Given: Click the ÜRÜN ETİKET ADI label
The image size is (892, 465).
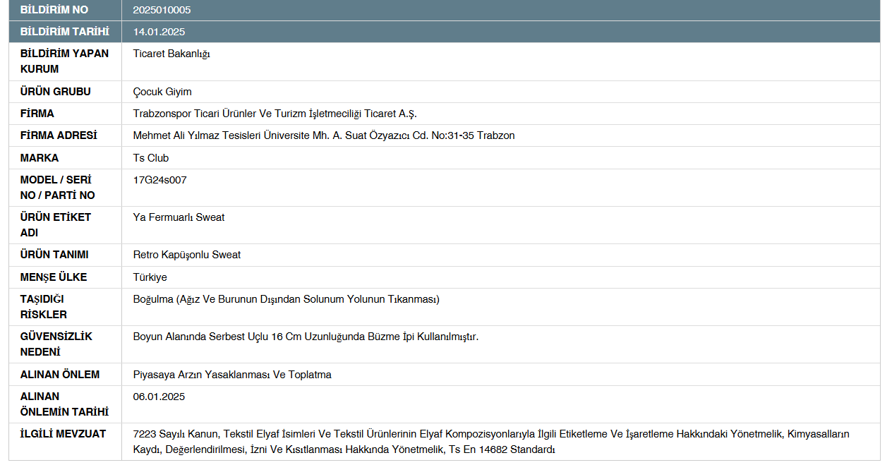Looking at the screenshot, I should click(55, 225).
